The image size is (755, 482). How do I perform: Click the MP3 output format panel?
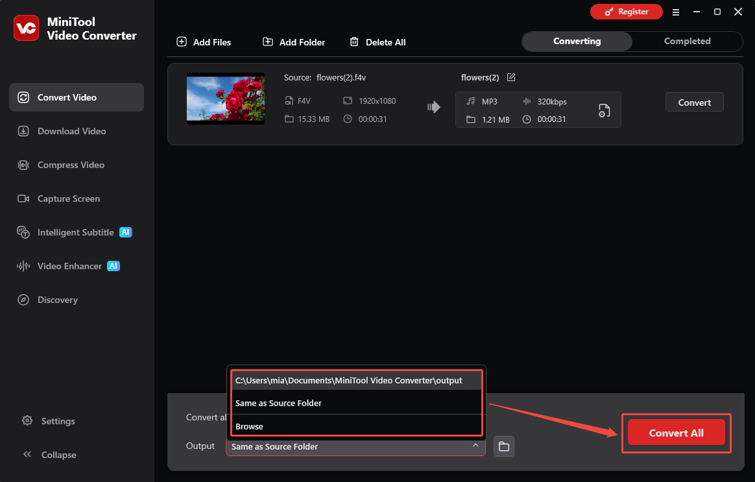coord(538,110)
